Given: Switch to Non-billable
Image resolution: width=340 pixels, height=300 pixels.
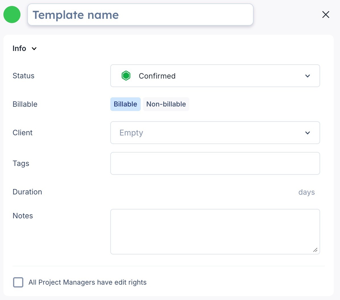Looking at the screenshot, I should click(166, 104).
